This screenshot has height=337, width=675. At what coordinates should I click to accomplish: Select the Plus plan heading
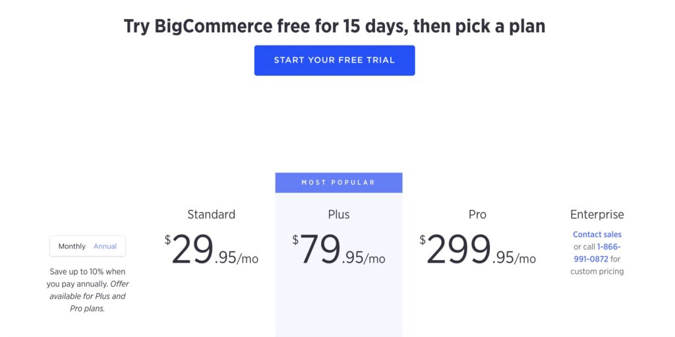click(x=339, y=214)
